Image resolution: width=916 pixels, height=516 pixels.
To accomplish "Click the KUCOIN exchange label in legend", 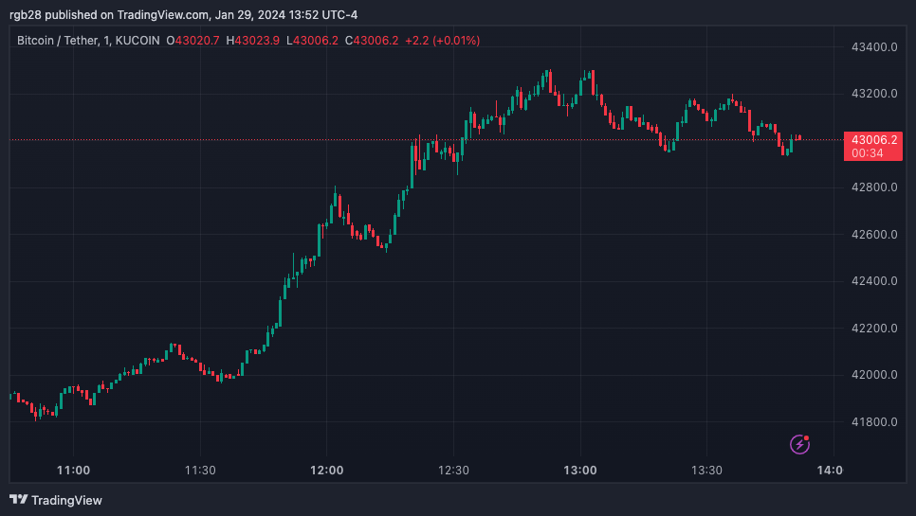I will point(137,40).
